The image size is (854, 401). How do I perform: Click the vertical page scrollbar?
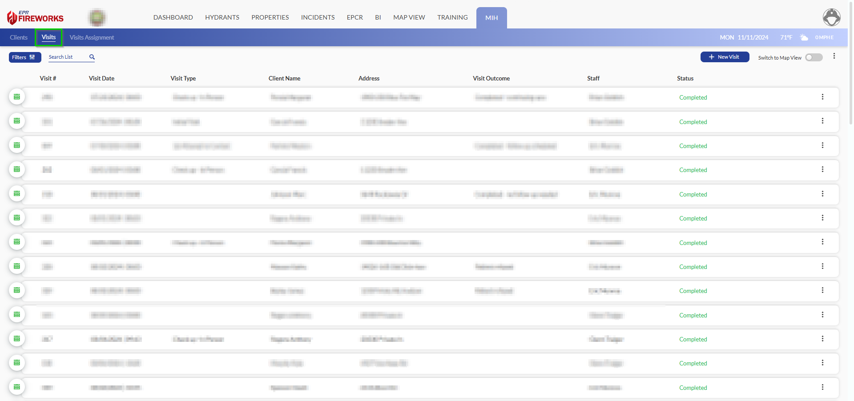[x=850, y=62]
